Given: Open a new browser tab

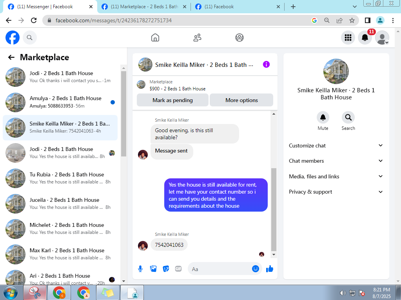Looking at the screenshot, I should (293, 7).
